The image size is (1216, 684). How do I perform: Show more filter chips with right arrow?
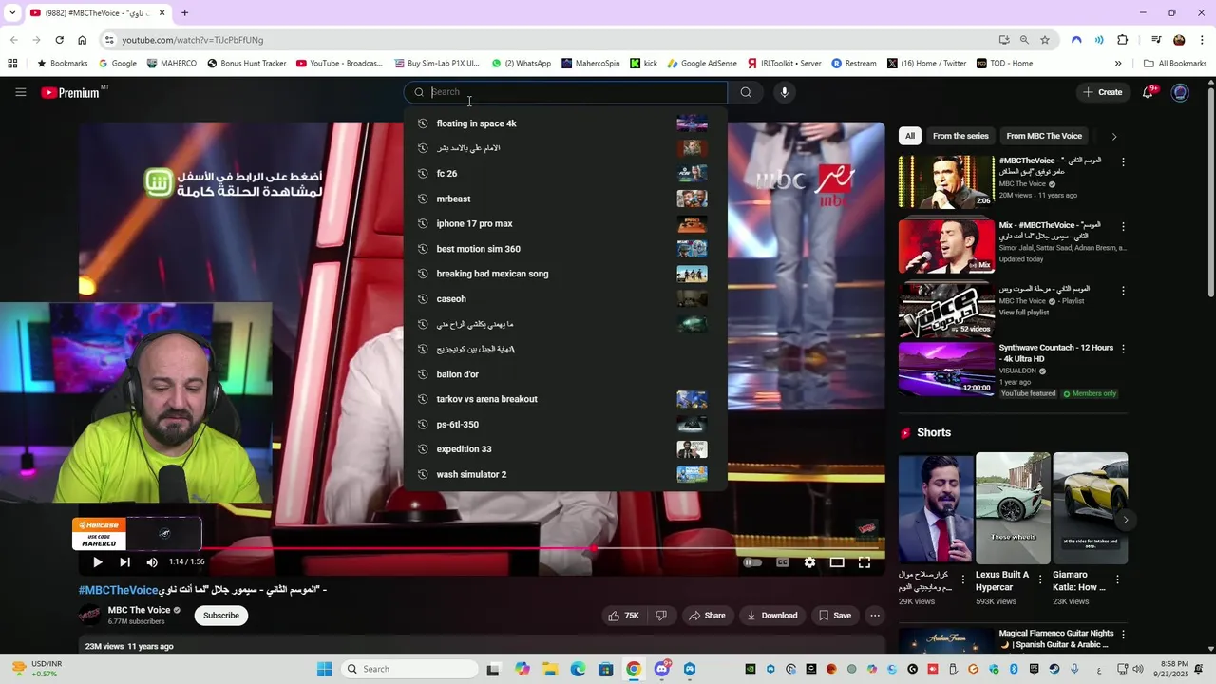coord(1114,136)
